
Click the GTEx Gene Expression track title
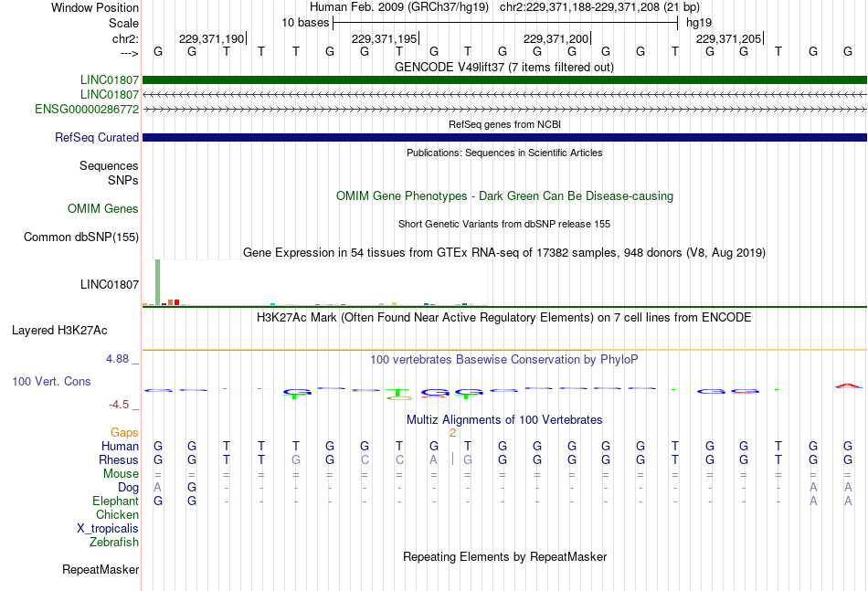[x=504, y=253]
